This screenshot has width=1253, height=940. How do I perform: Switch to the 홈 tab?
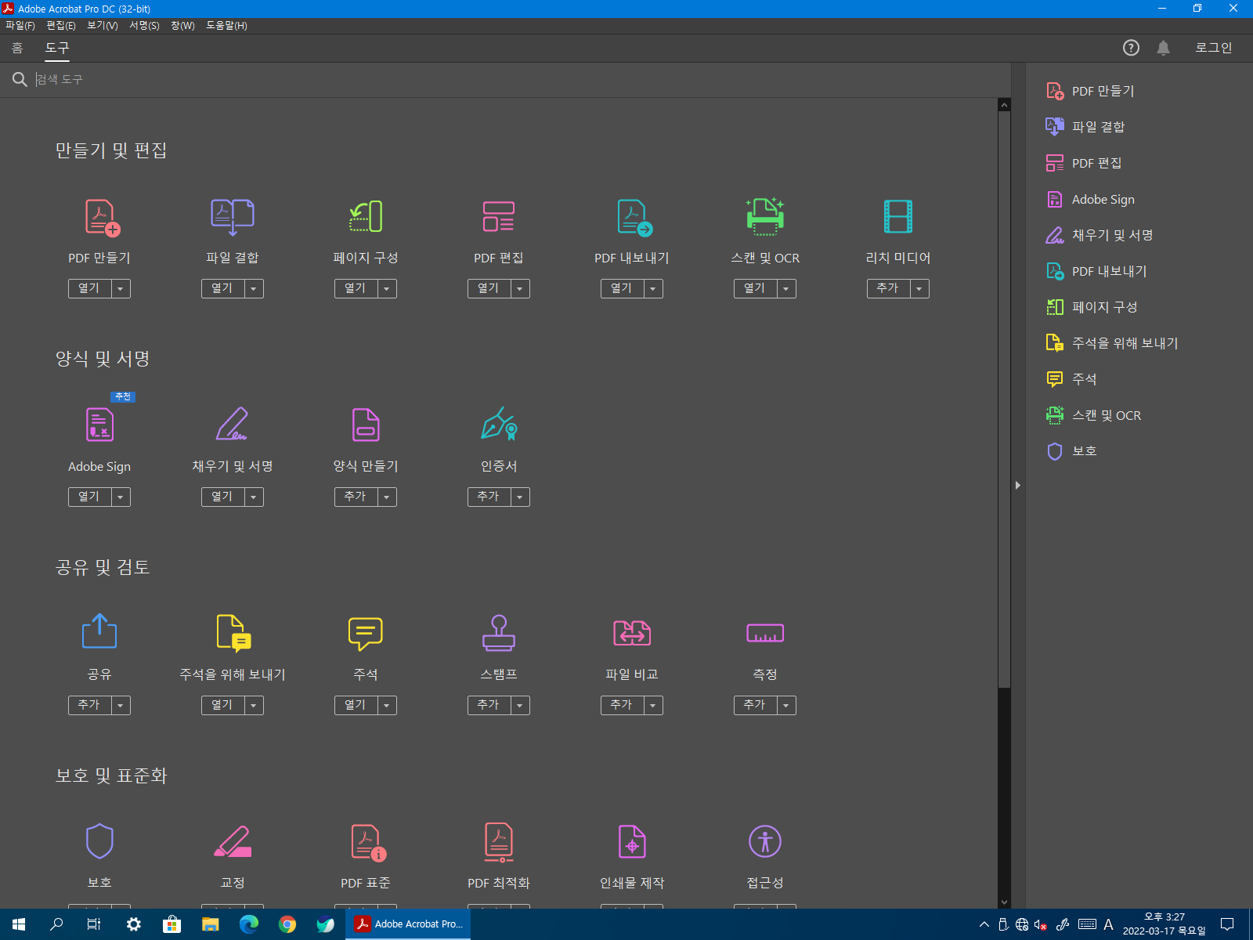(x=17, y=48)
